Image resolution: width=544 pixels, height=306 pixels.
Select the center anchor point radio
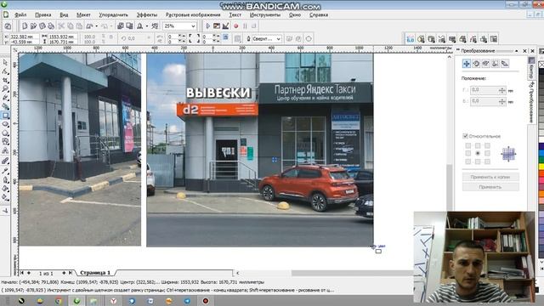coord(478,153)
